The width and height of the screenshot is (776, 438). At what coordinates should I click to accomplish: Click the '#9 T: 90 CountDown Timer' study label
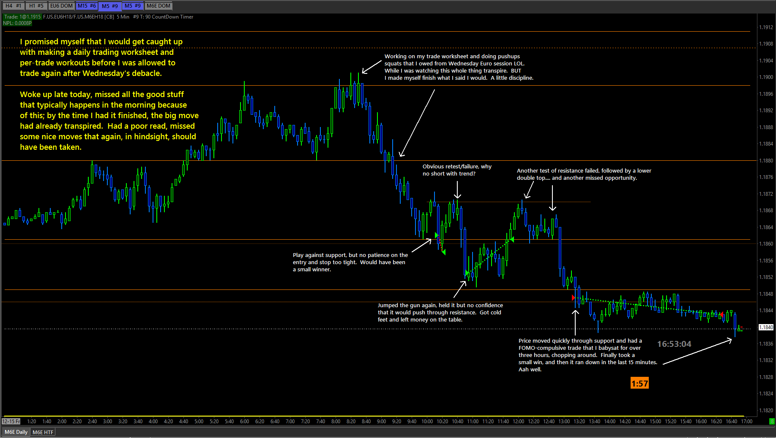pos(163,17)
